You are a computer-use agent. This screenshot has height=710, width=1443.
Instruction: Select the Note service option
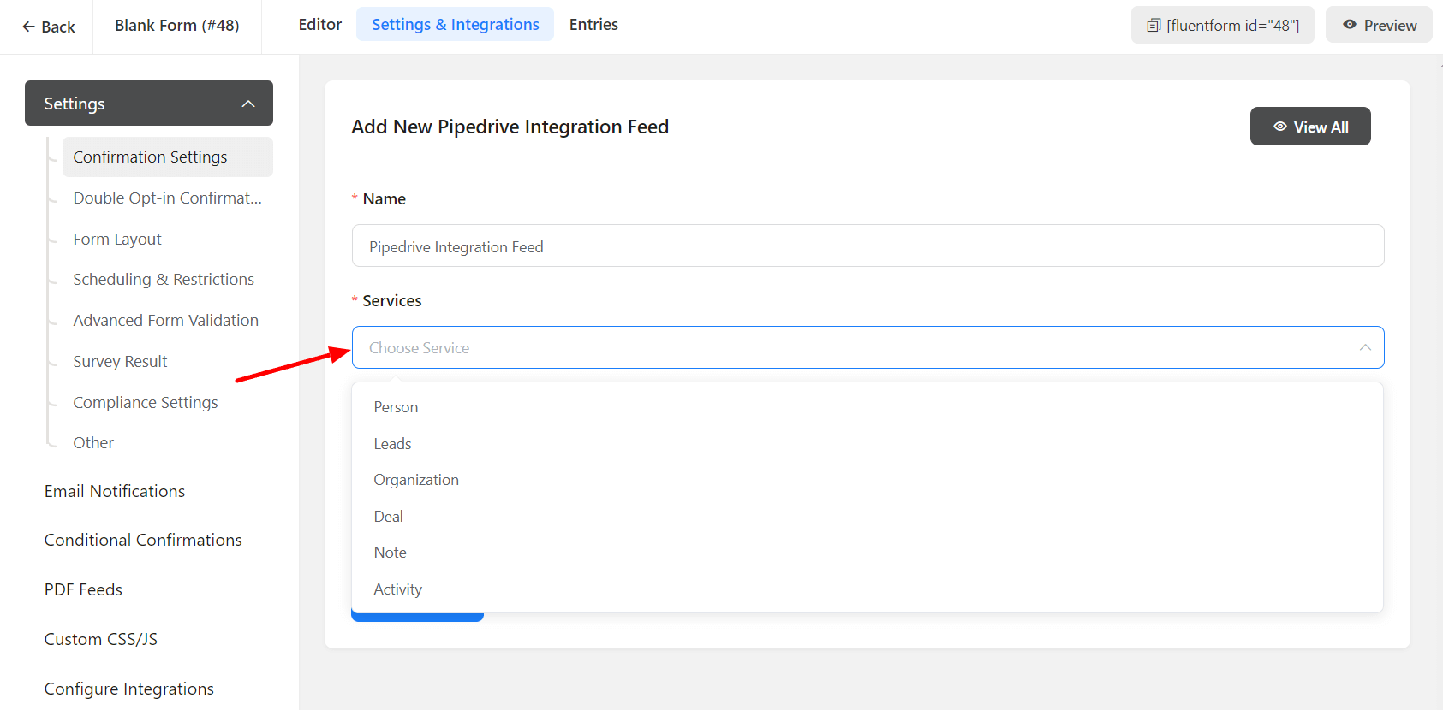click(390, 553)
